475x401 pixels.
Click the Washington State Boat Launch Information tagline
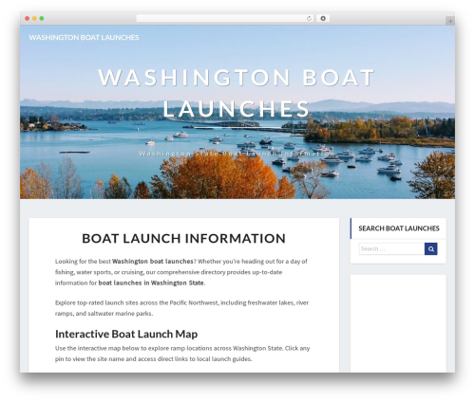(237, 154)
